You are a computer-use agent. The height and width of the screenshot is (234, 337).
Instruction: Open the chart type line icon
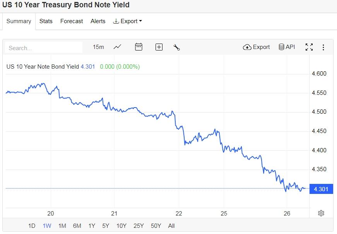point(117,47)
